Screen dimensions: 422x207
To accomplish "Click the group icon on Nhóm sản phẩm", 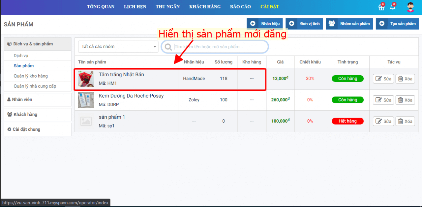I will tap(332, 24).
